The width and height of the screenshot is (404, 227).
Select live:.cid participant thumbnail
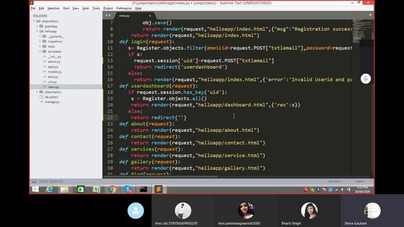pyautogui.click(x=183, y=210)
